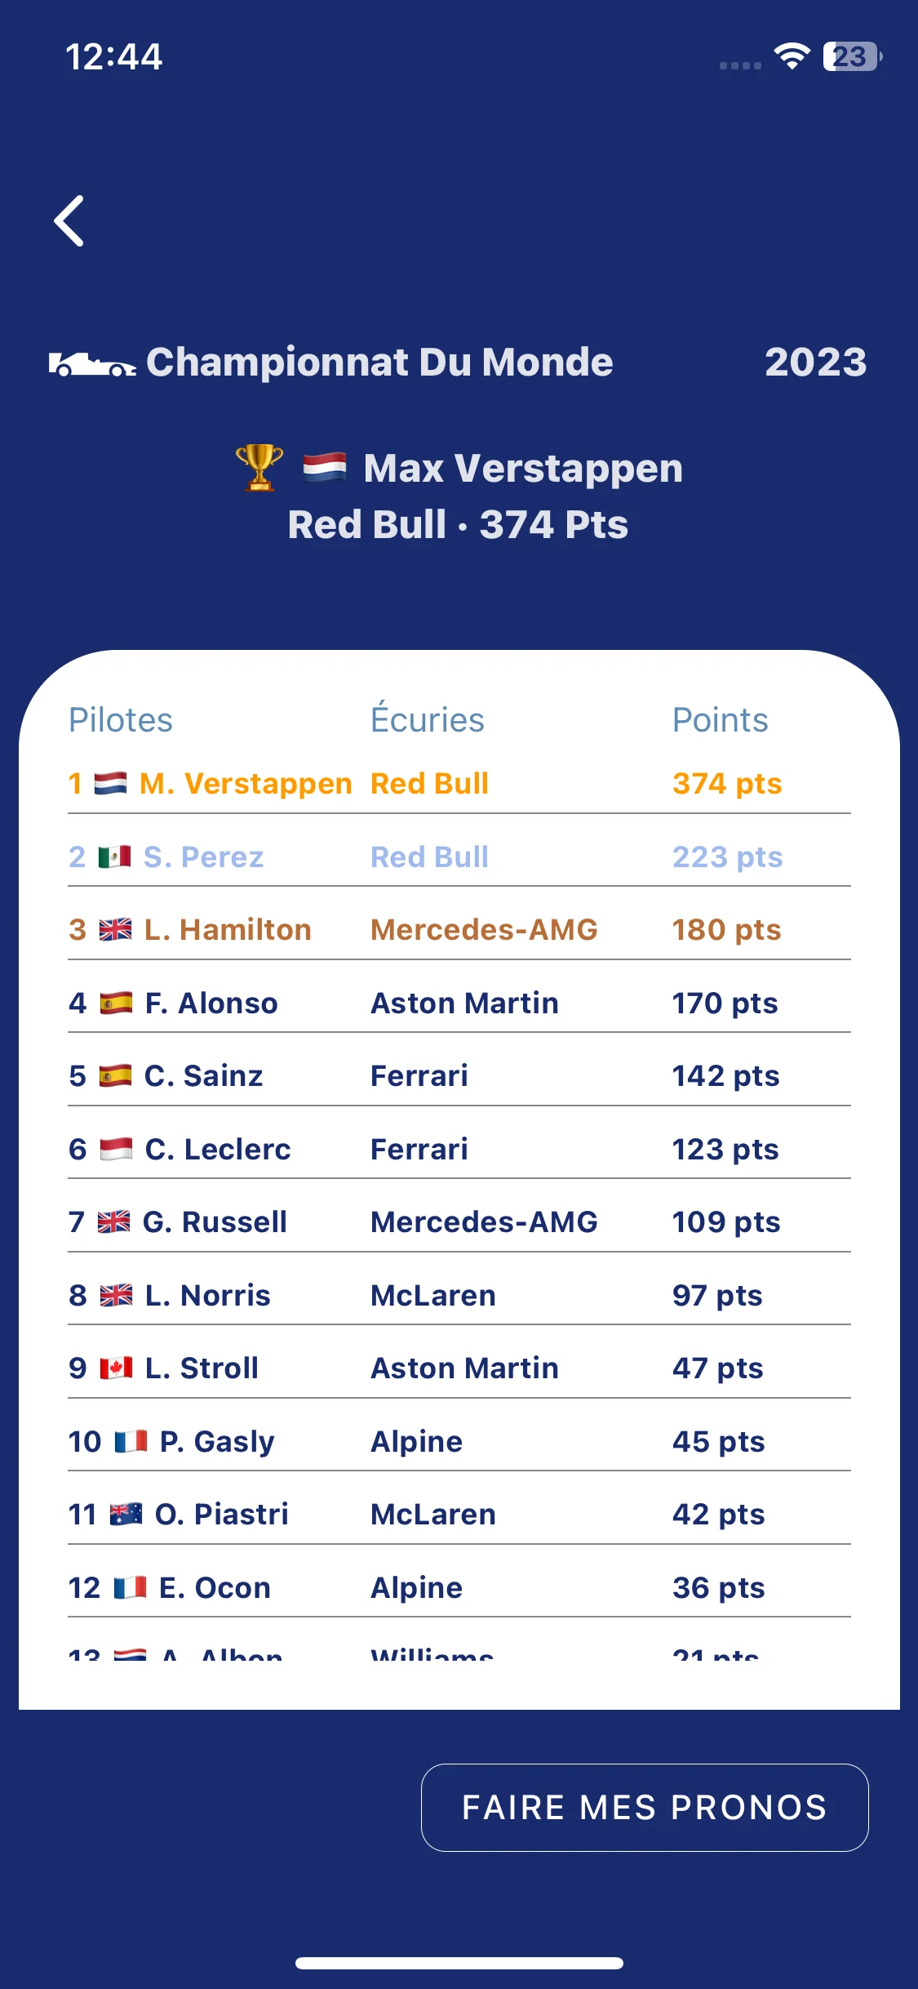Open M. Verstappen driver row
The image size is (918, 1989).
click(x=459, y=784)
